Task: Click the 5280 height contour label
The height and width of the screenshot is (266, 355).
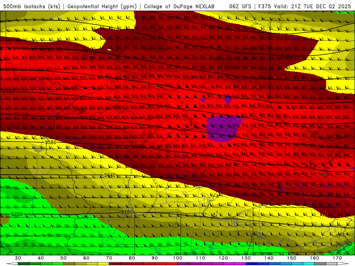Action: [x=287, y=56]
